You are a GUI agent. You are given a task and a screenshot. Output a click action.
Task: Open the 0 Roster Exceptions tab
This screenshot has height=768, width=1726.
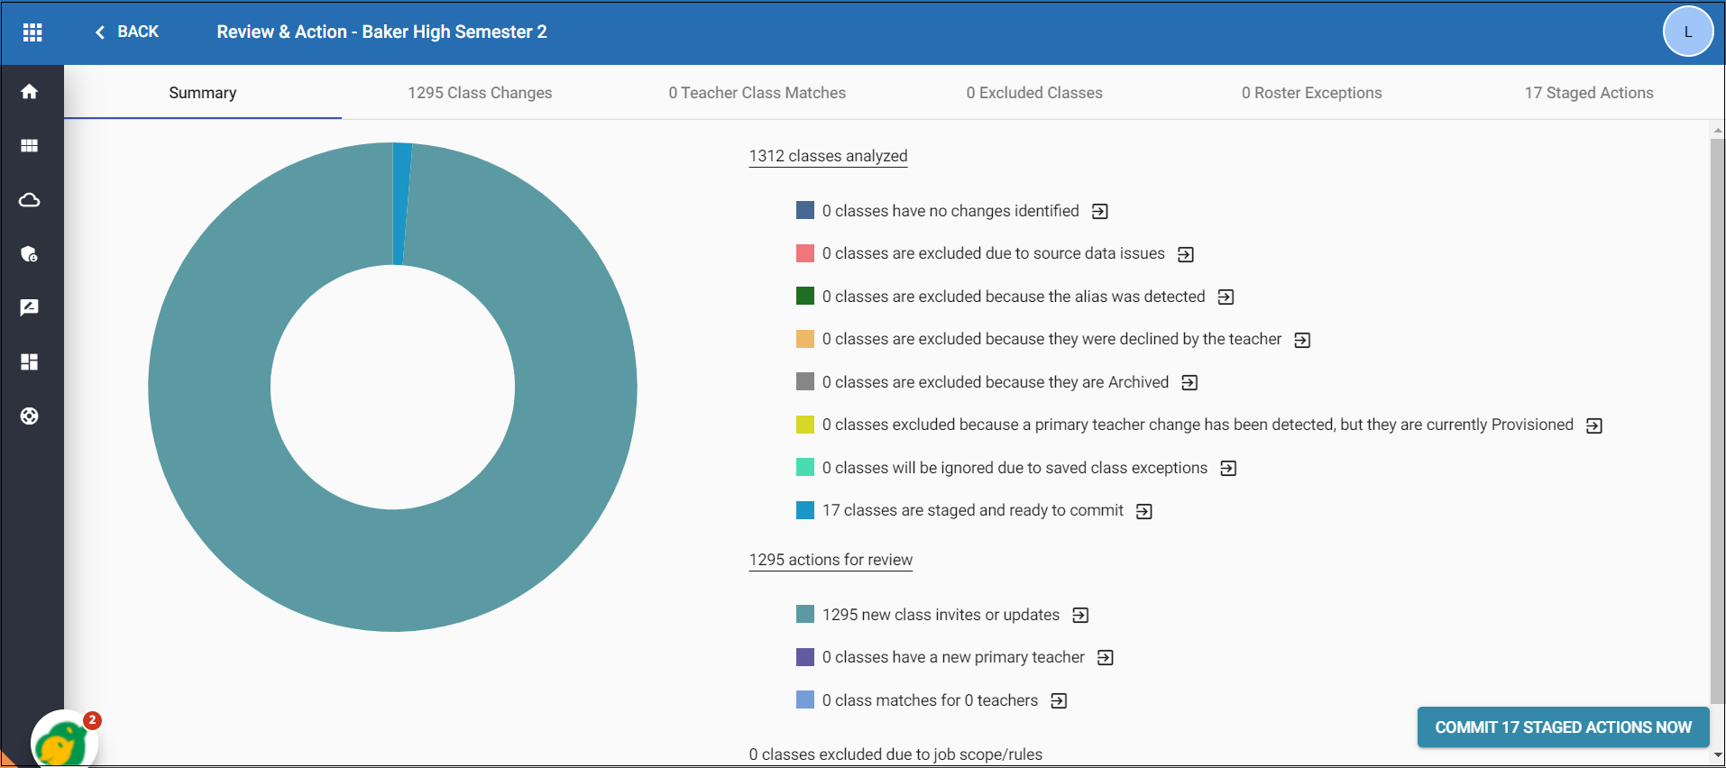pyautogui.click(x=1311, y=93)
